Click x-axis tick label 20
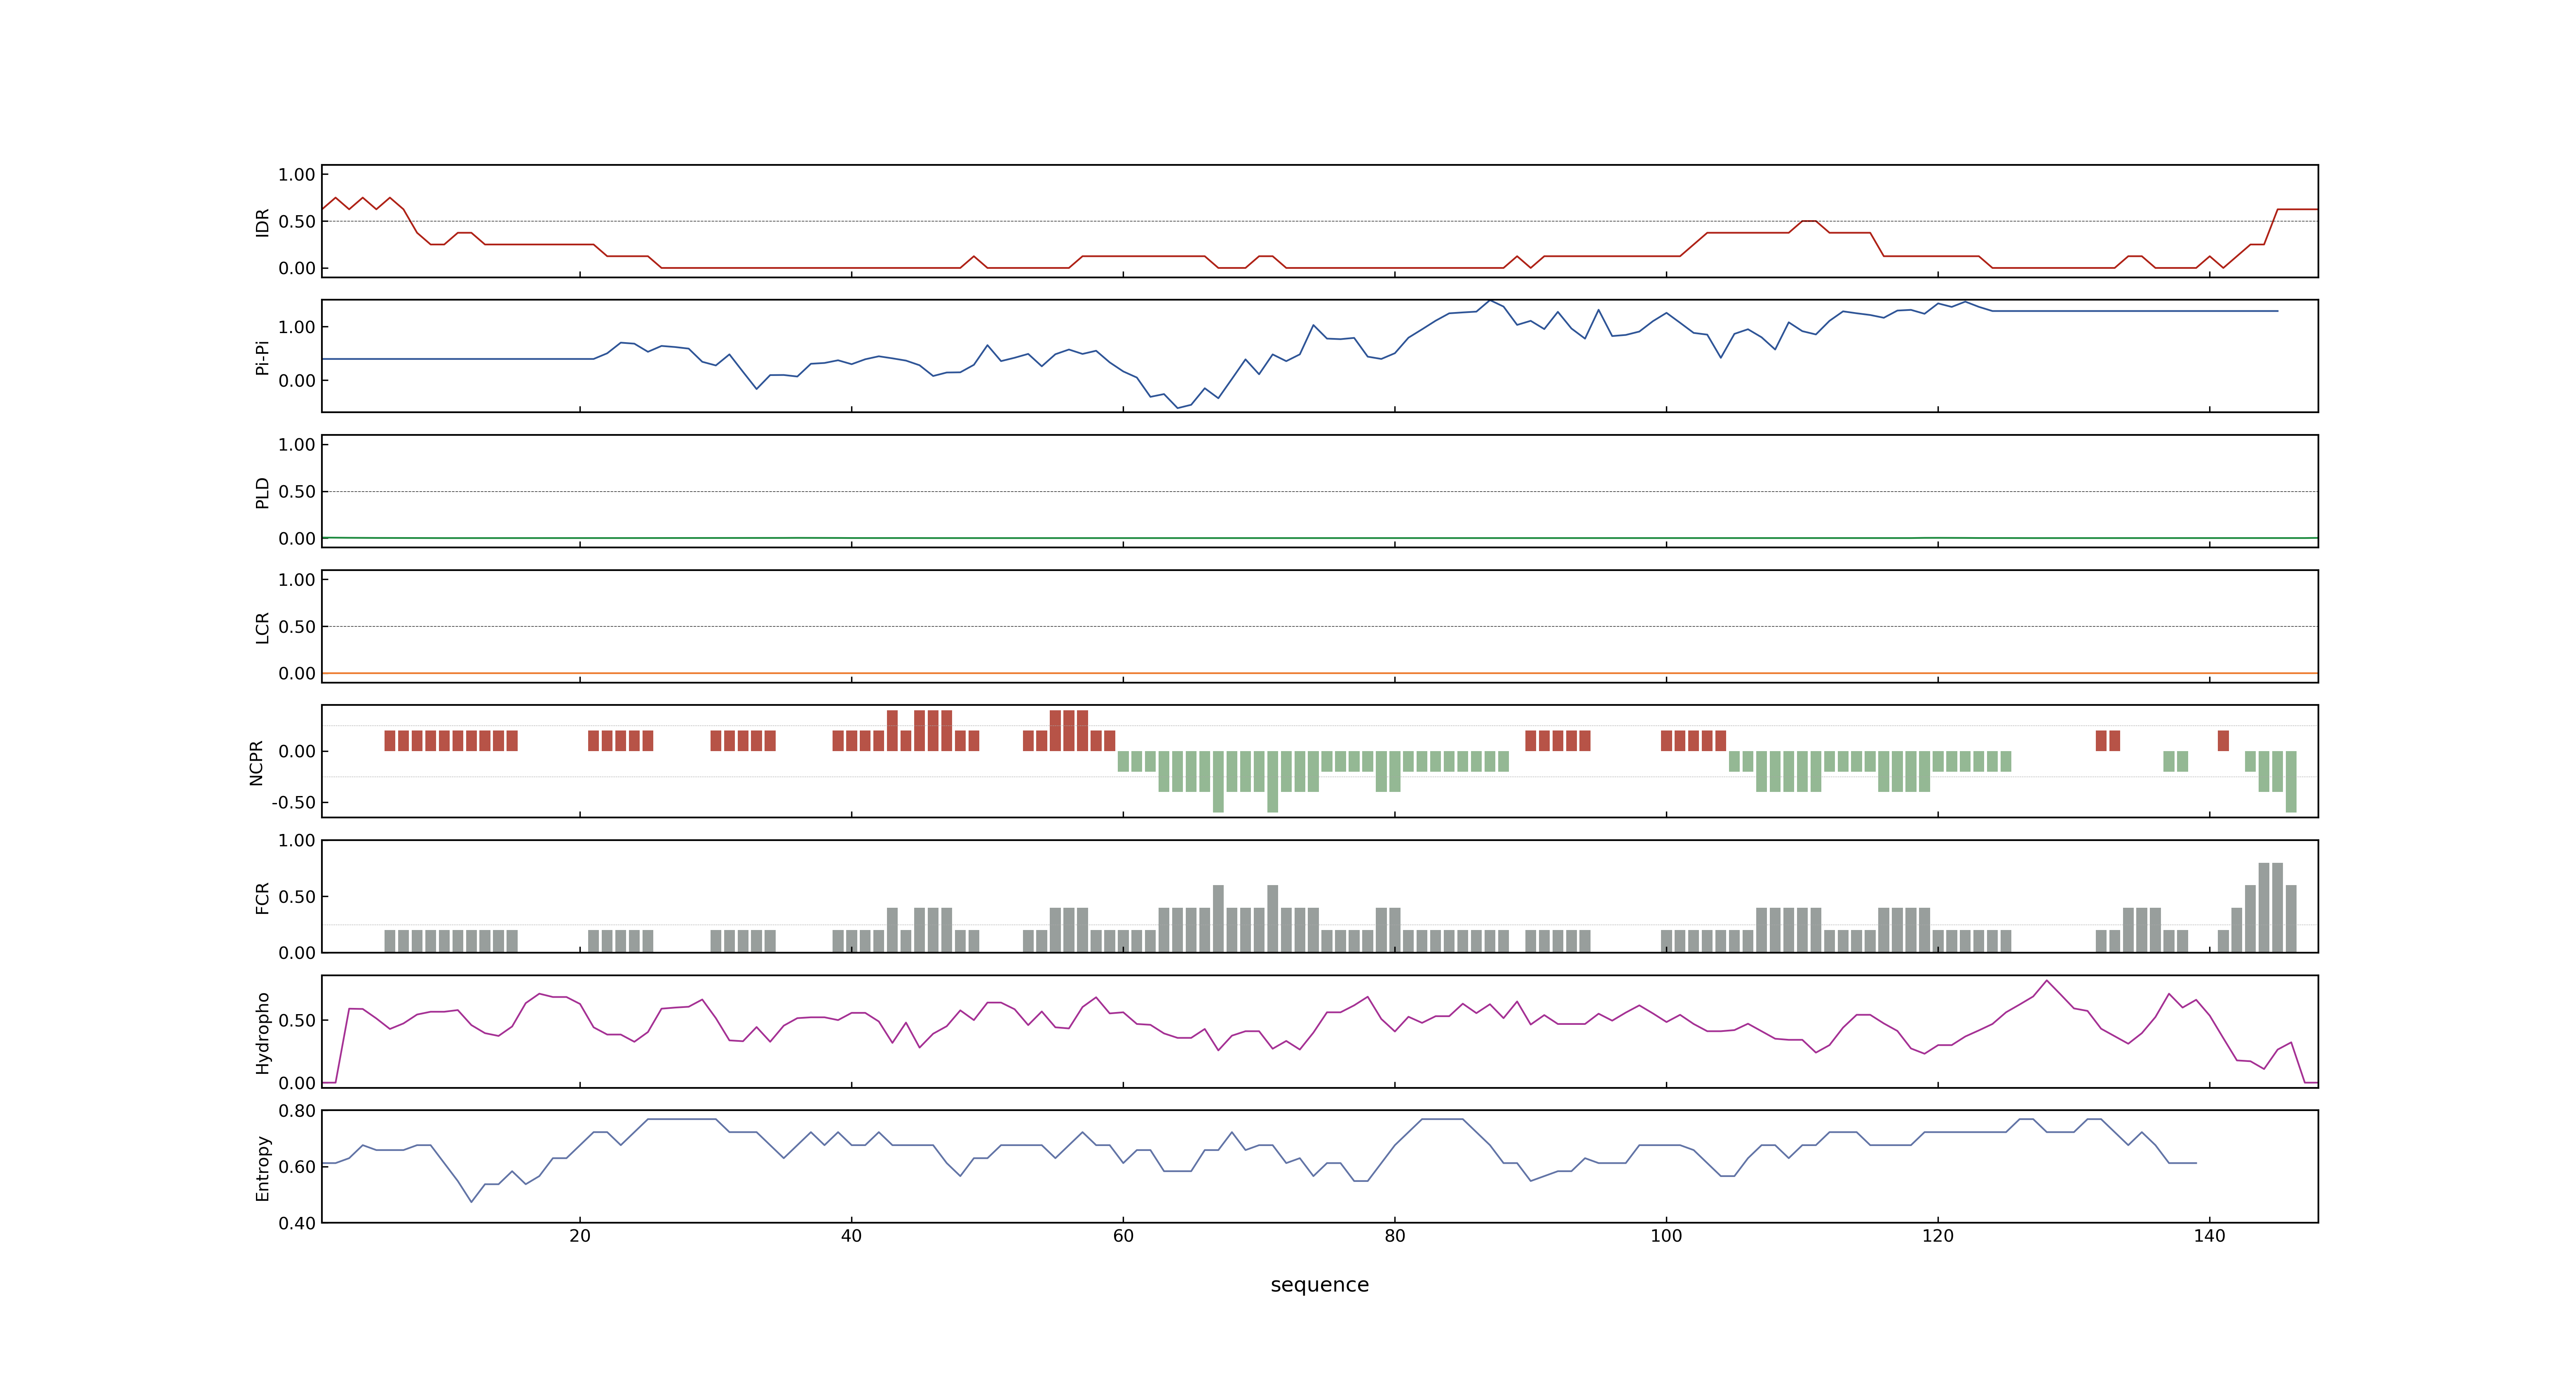The height and width of the screenshot is (1374, 2576). point(580,1236)
